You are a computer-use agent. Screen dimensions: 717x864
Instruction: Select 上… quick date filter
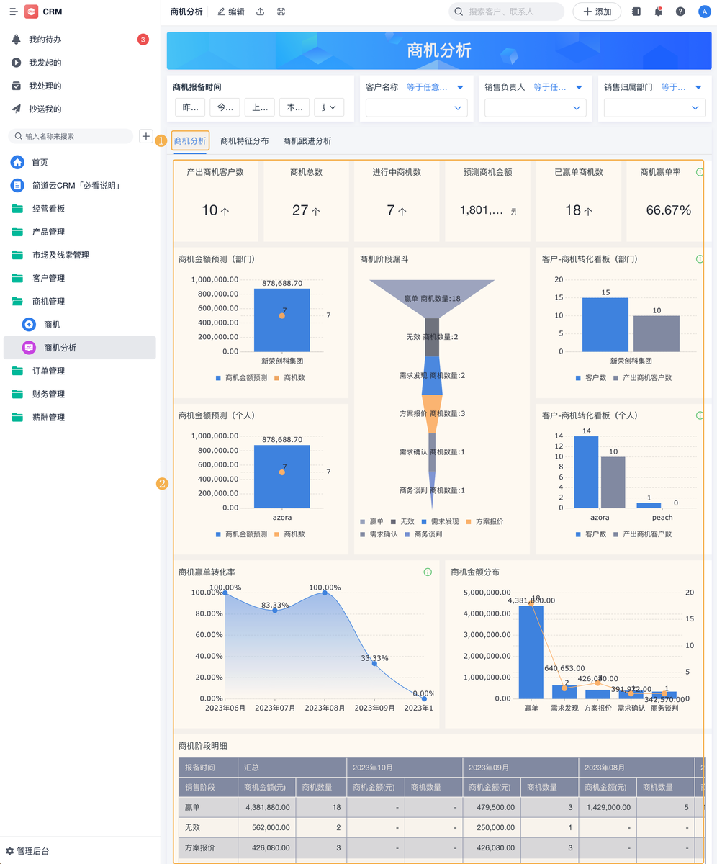pos(260,107)
